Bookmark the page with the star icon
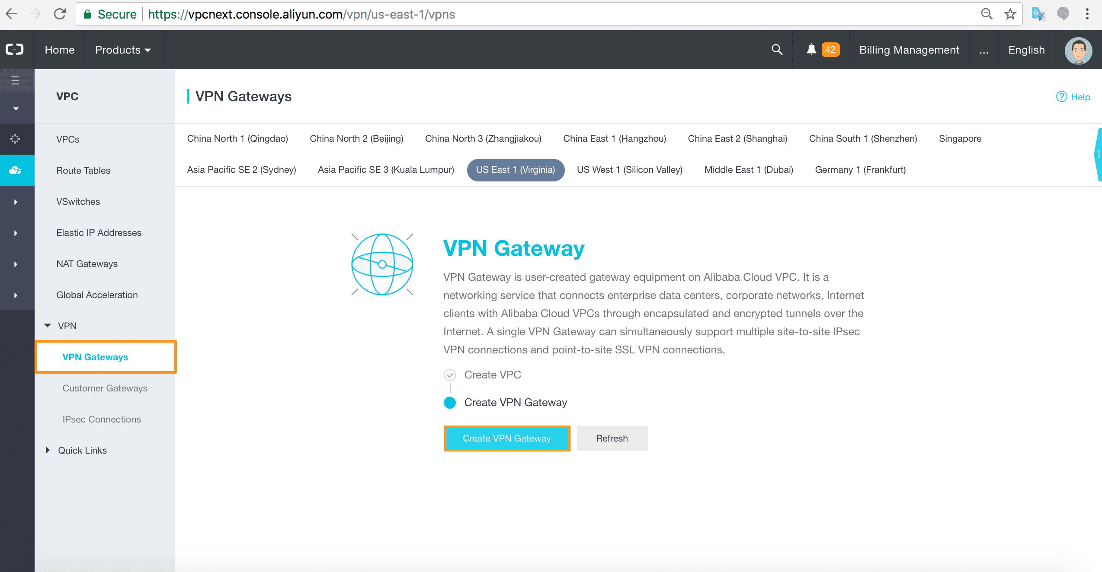Image resolution: width=1102 pixels, height=572 pixels. pos(1010,14)
